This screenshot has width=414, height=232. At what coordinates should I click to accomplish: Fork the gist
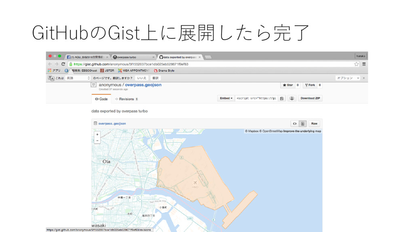click(310, 85)
